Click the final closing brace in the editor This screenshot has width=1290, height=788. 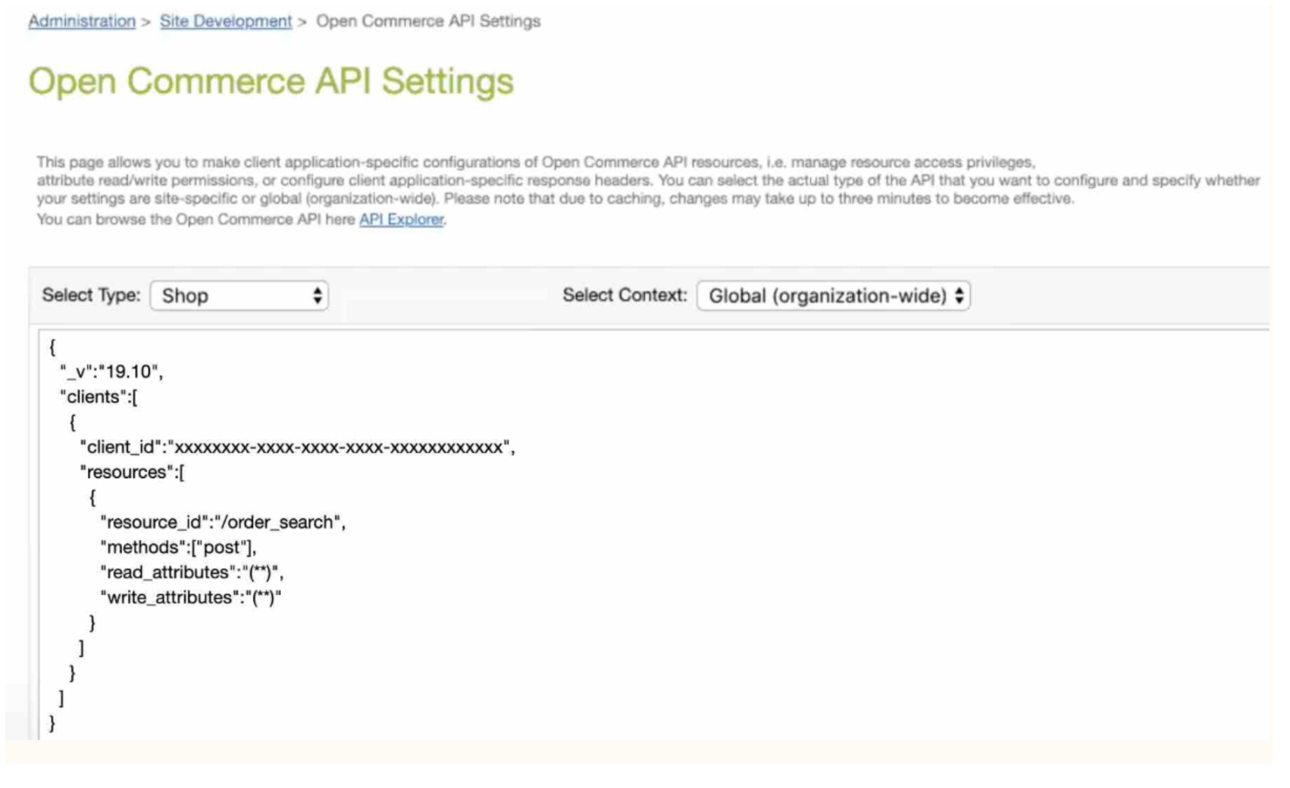[x=52, y=723]
